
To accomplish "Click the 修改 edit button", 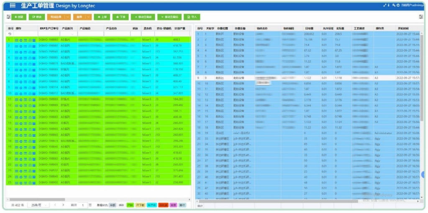I will 37,17.
